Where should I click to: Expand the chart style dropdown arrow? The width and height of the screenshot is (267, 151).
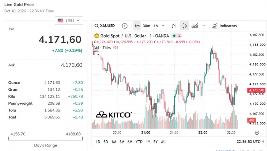point(203,26)
